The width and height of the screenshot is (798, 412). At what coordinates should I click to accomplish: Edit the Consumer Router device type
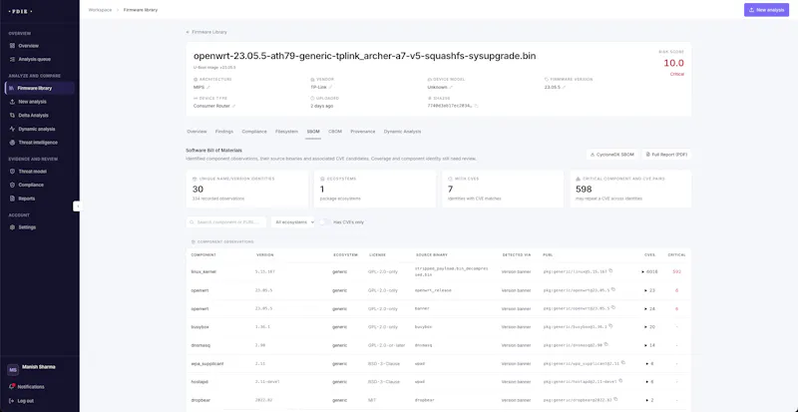click(234, 106)
